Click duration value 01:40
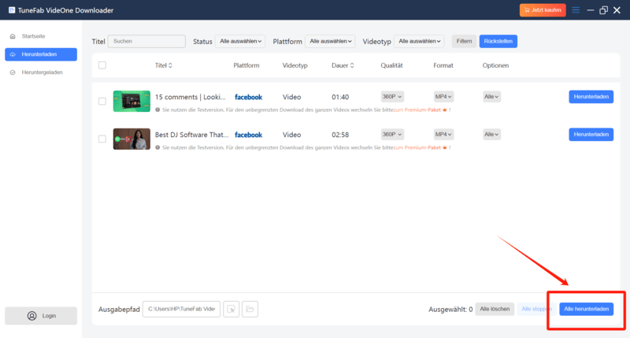 (340, 97)
